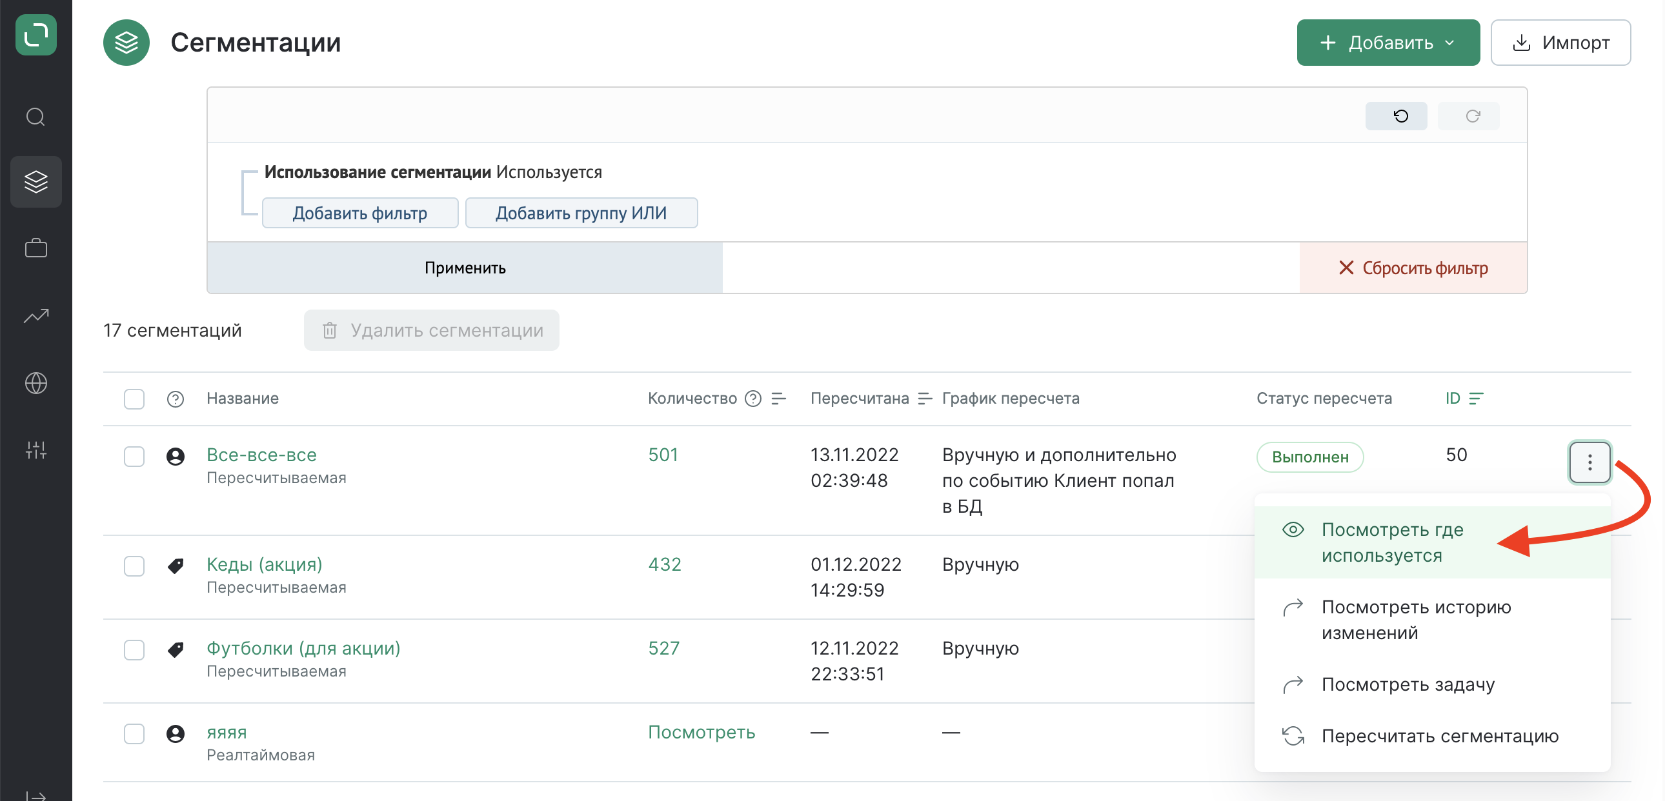Check the Футболки (для акции) row checkbox
The image size is (1665, 801).
point(134,650)
